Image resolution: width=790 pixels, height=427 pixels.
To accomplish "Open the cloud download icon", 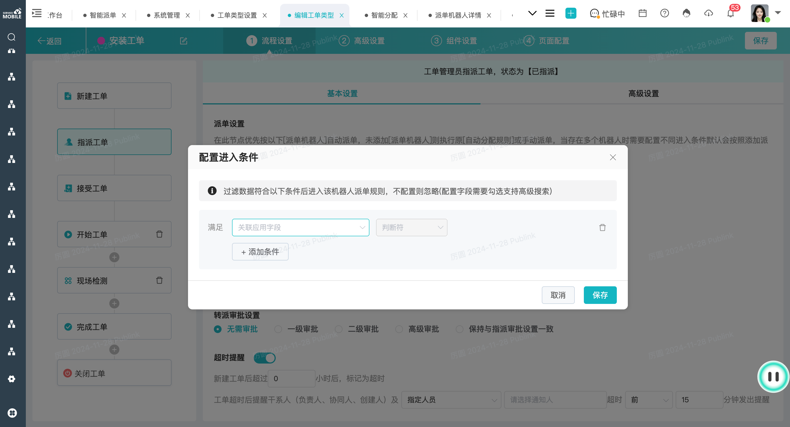I will (x=708, y=13).
